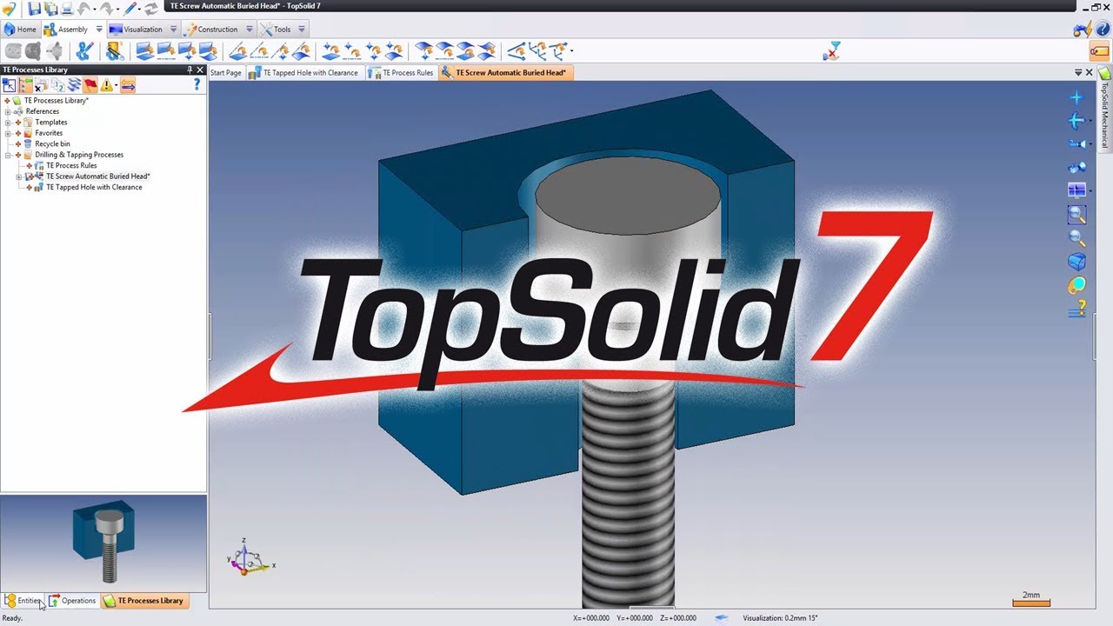
Task: Click the yellow warning triangle icon
Action: point(105,85)
